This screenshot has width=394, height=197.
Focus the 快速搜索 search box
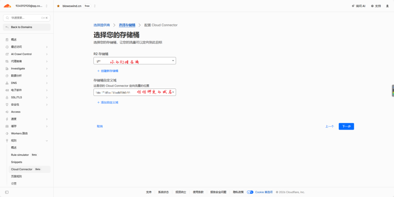coord(27,18)
